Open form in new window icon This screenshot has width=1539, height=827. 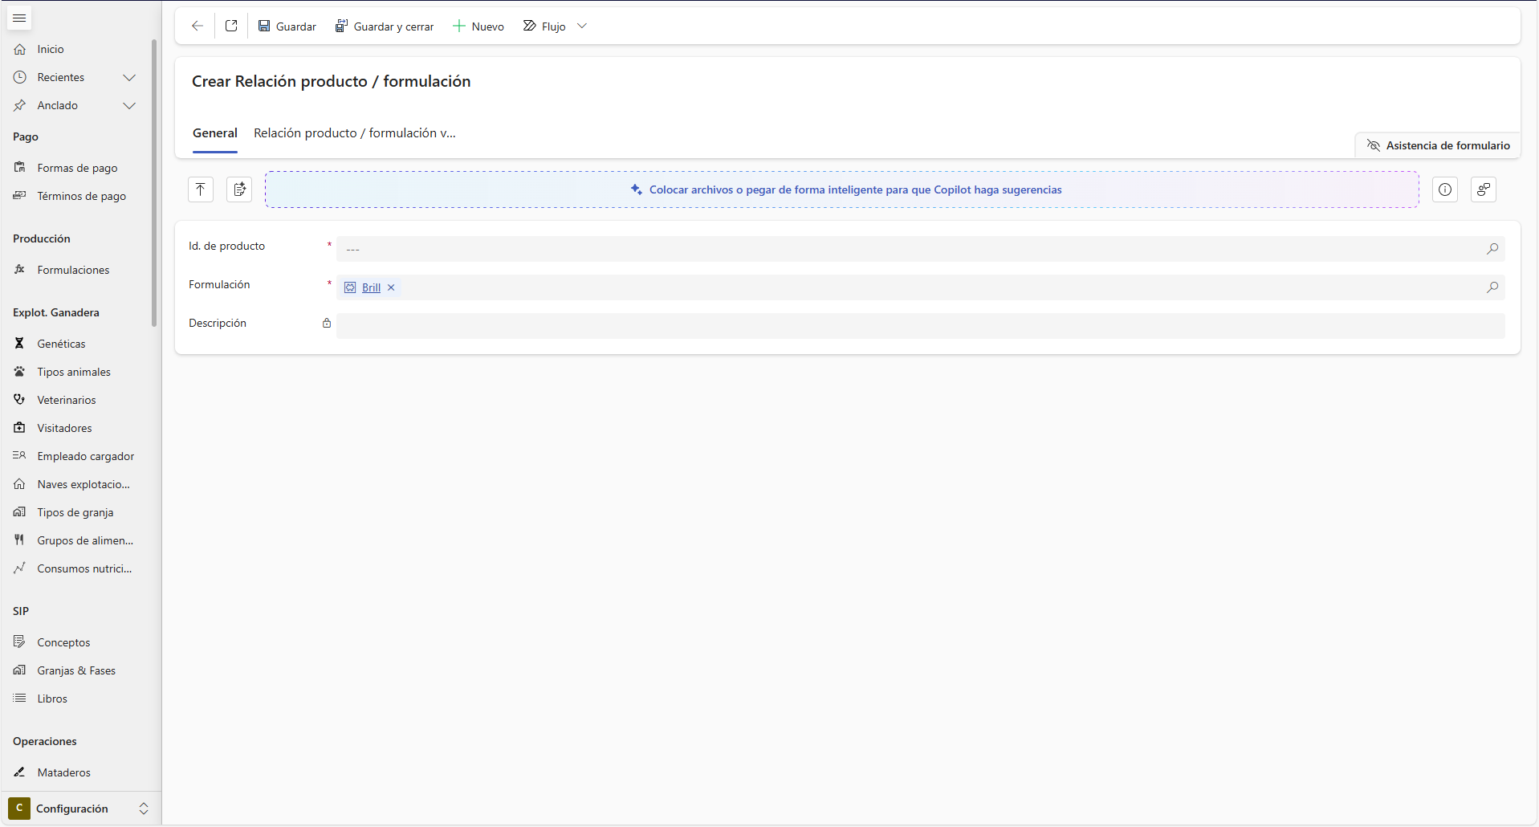pos(231,26)
